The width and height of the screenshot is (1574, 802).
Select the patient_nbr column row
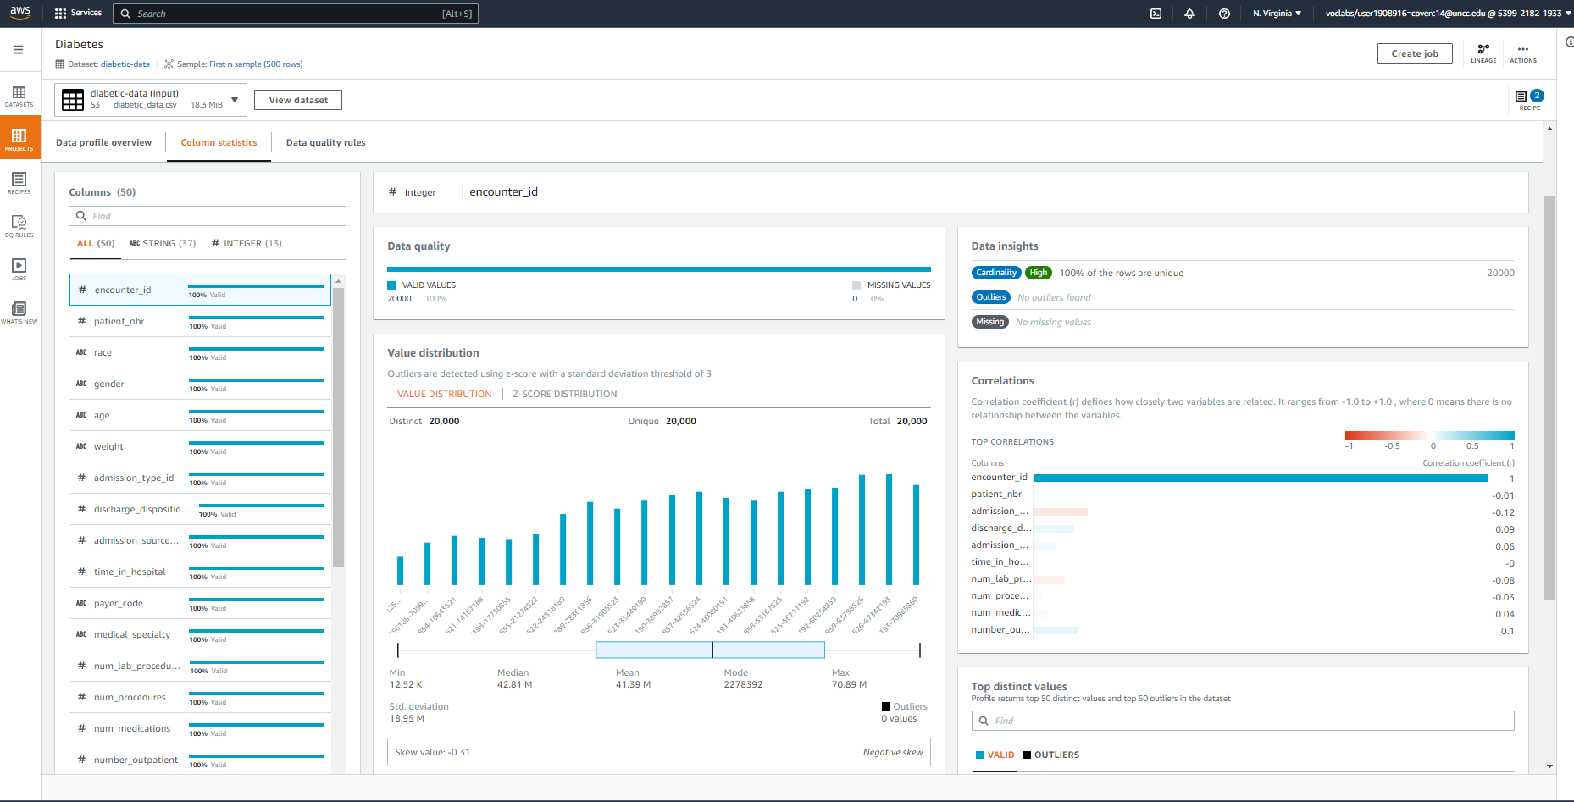200,321
